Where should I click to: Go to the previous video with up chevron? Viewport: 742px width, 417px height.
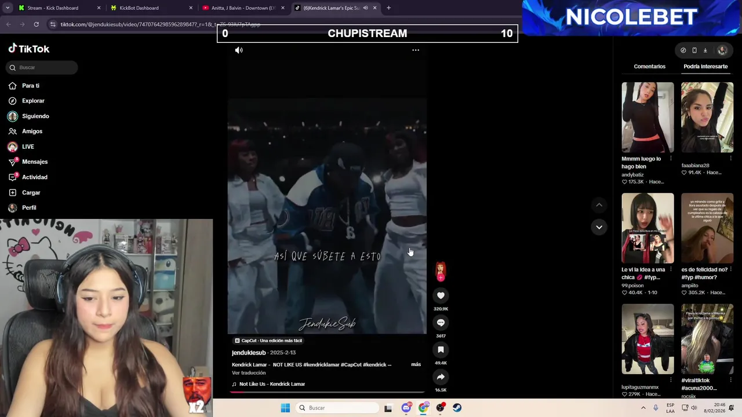[599, 205]
